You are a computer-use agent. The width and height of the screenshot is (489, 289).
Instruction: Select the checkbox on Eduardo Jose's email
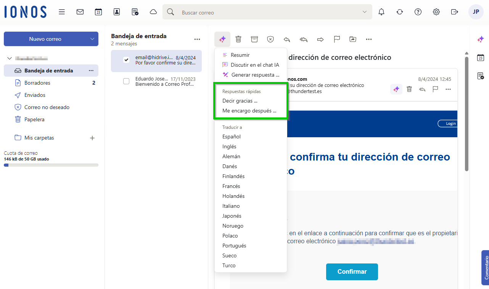point(126,81)
